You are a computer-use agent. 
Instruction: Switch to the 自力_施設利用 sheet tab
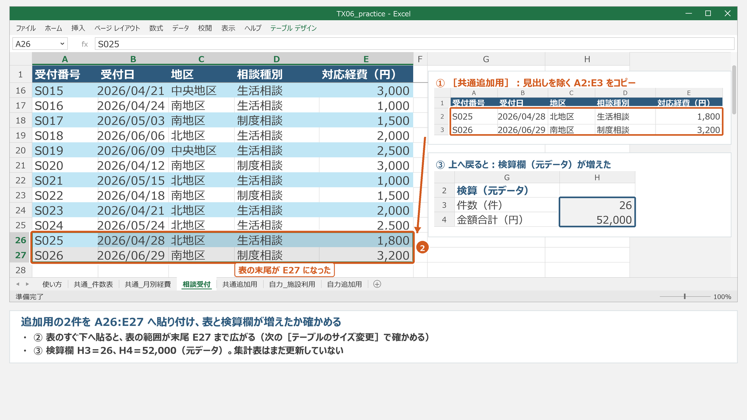[292, 284]
